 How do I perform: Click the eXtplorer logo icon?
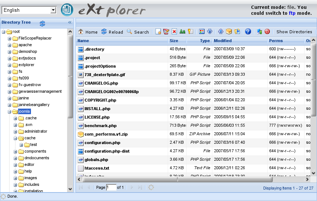pyautogui.click(x=67, y=10)
